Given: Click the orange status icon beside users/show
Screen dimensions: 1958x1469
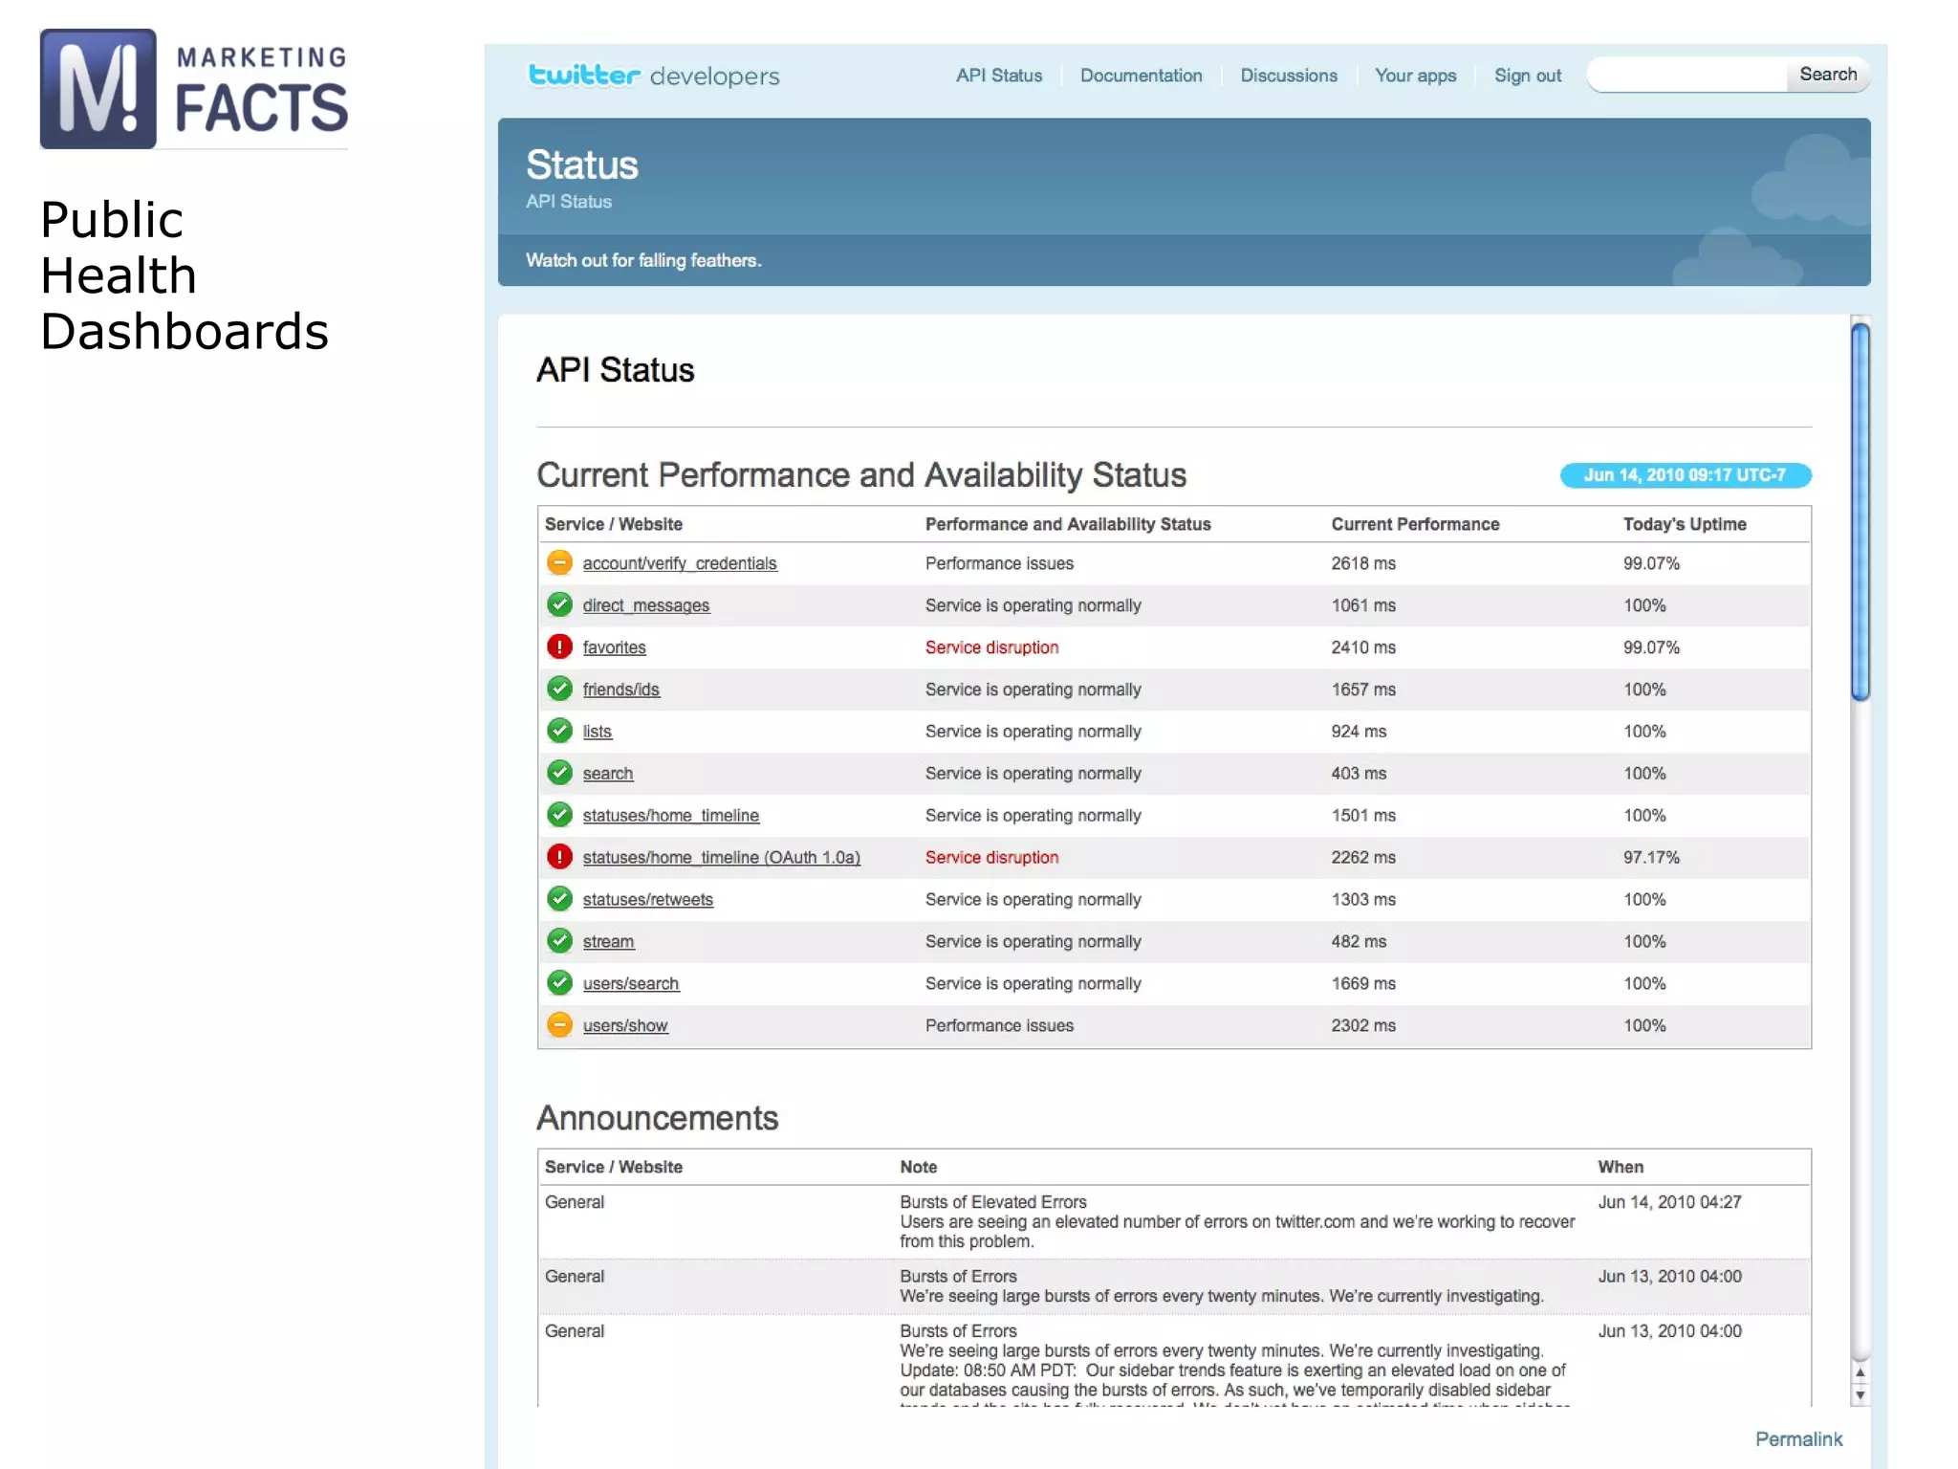Looking at the screenshot, I should pos(559,1024).
